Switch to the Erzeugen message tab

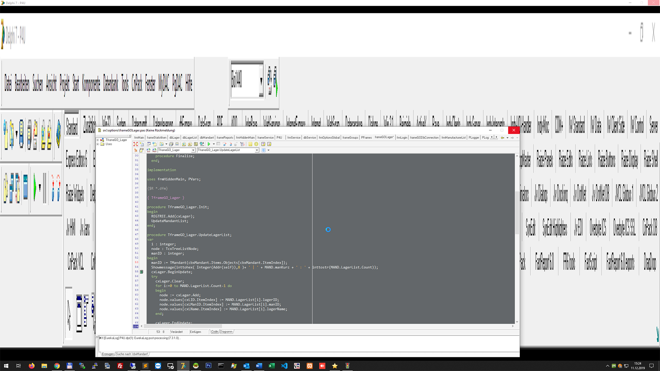(108, 354)
